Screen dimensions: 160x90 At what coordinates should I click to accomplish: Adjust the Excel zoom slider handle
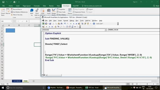pyautogui.click(x=147, y=84)
